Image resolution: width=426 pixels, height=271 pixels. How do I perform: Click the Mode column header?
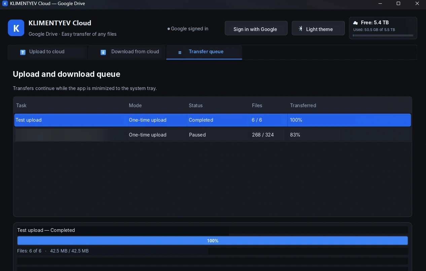tap(135, 106)
